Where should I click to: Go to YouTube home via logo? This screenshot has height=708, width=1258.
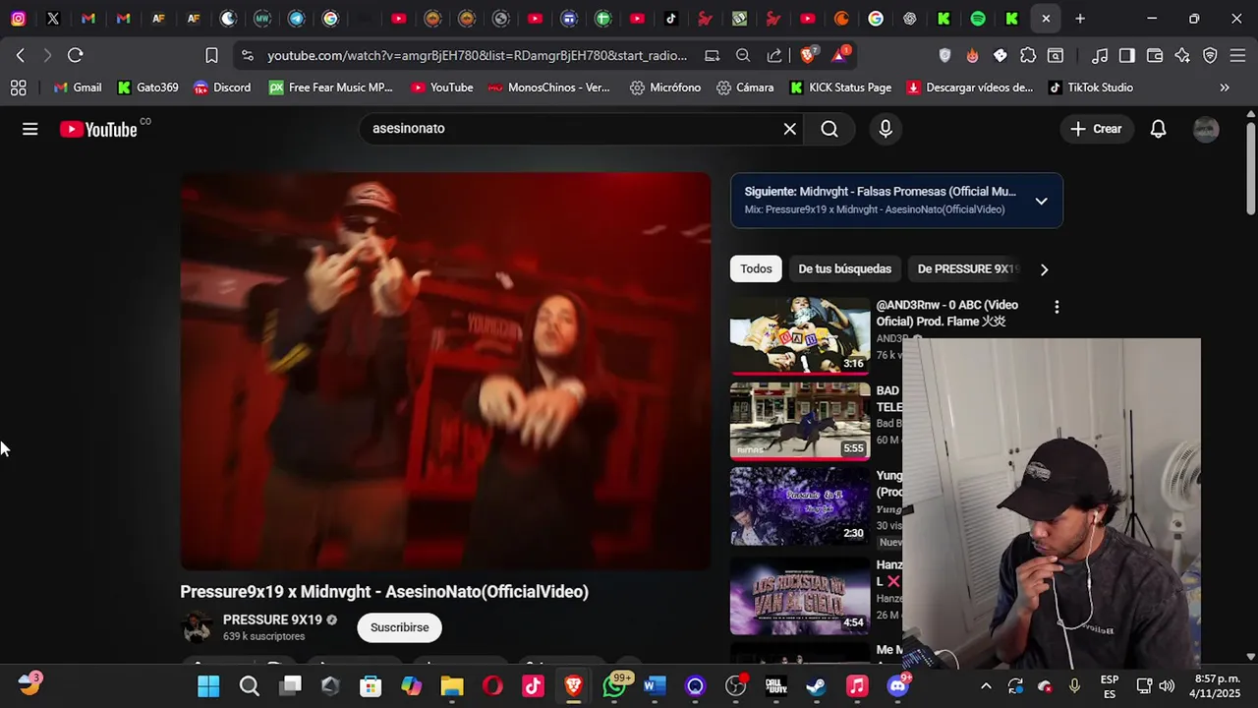pyautogui.click(x=98, y=129)
